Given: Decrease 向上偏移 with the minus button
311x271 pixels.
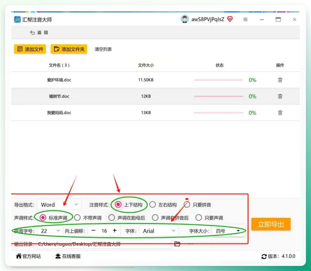Looking at the screenshot, I should [x=94, y=231].
